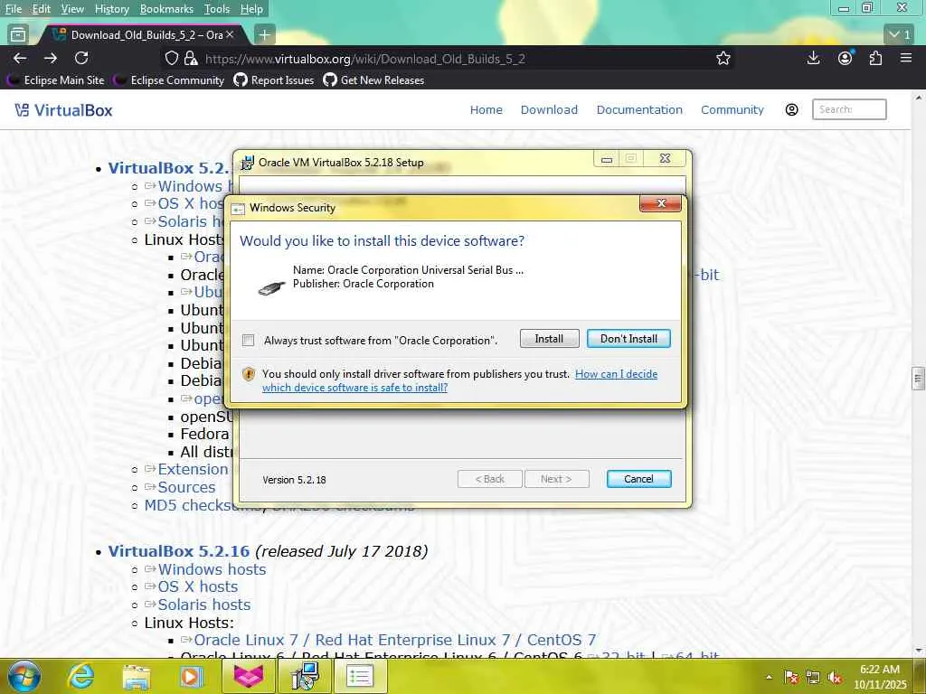Click the muted volume tray icon
This screenshot has width=926, height=694.
tap(835, 678)
